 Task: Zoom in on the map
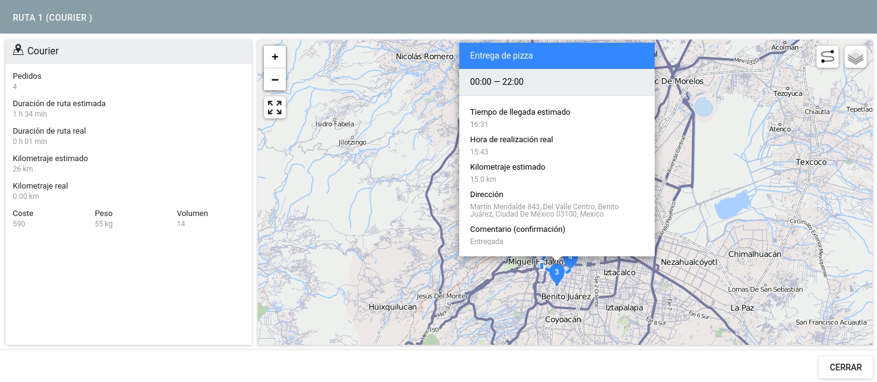click(x=275, y=57)
